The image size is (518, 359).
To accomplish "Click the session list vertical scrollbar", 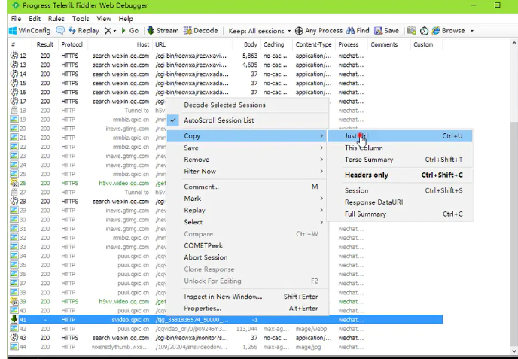I will click(x=514, y=233).
